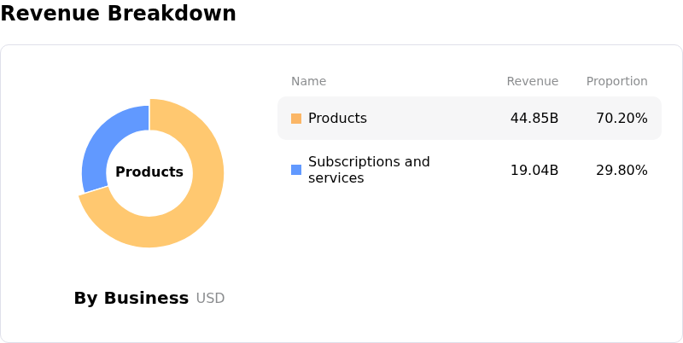Click the 29.80% proportion value
The image size is (683, 343).
point(622,170)
